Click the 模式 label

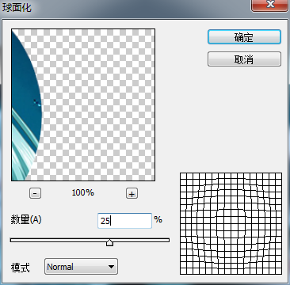[21, 267]
